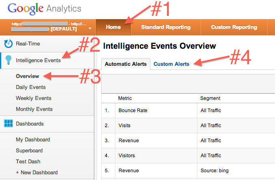This screenshot has width=275, height=180.
Task: Click the Dashboards grid icon
Action: (x=9, y=124)
